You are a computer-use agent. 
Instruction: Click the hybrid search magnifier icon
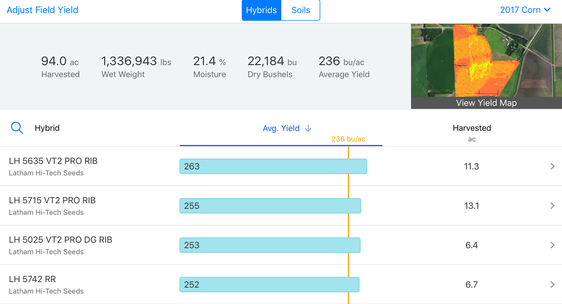[x=17, y=128]
